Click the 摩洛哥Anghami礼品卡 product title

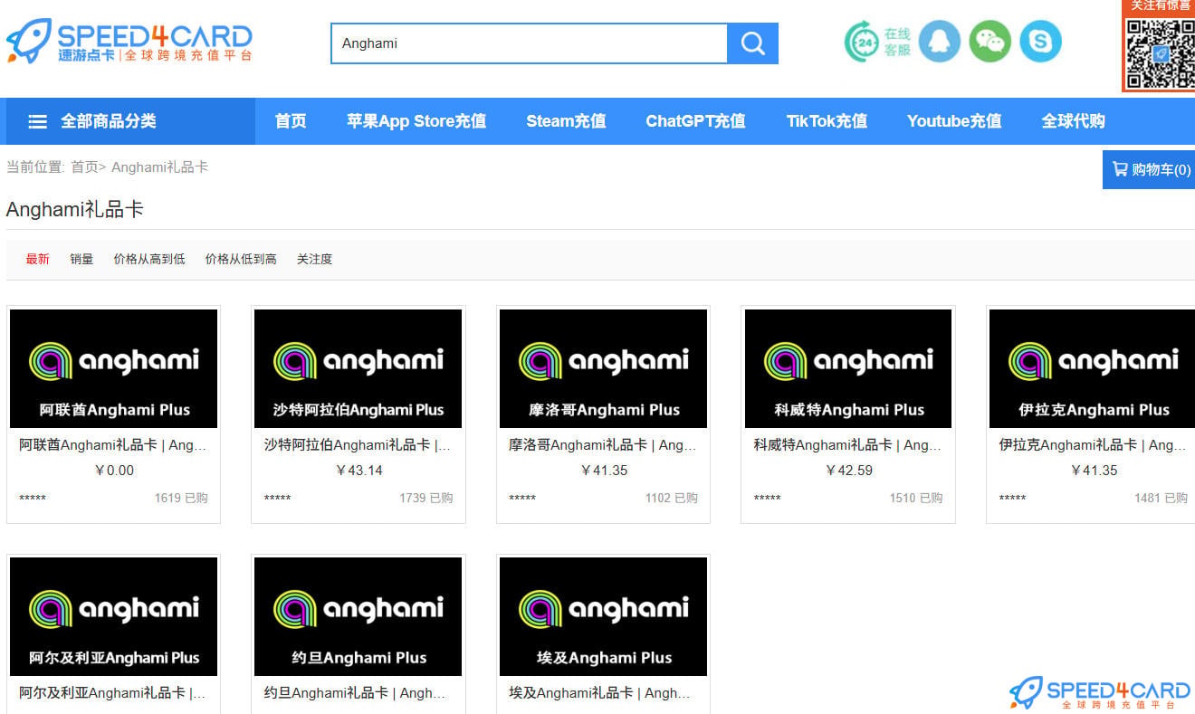[x=603, y=445]
